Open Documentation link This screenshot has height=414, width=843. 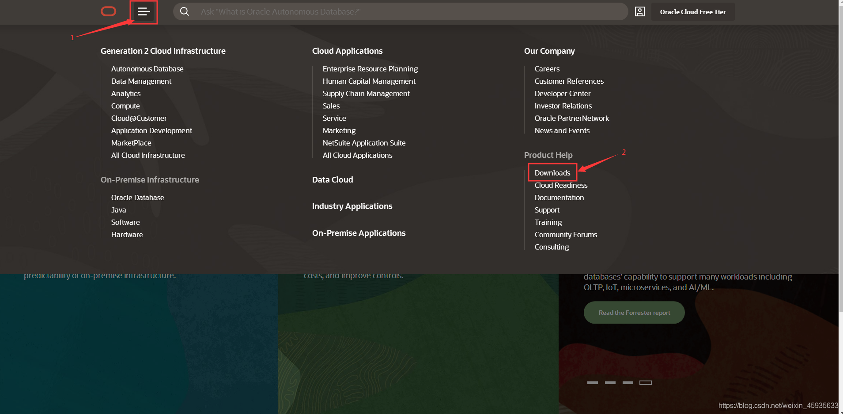click(559, 198)
